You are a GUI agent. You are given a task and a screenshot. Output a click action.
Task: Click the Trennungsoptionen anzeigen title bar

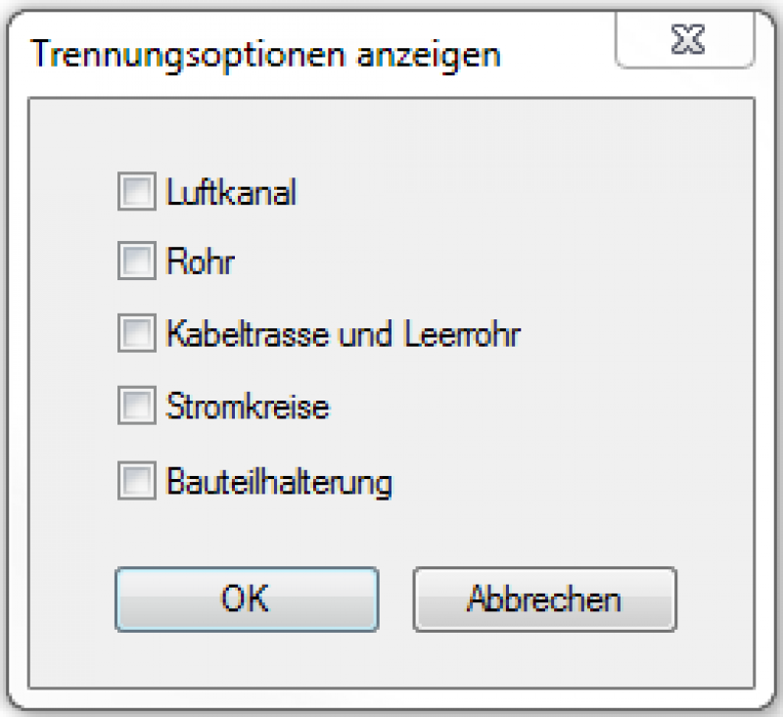tap(266, 54)
